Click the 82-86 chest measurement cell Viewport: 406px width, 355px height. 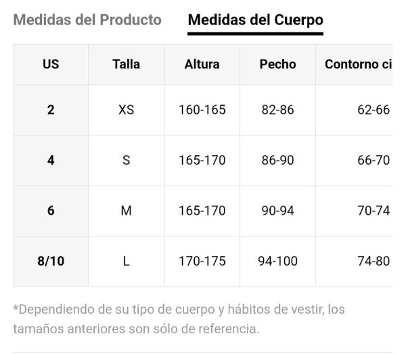coord(277,110)
